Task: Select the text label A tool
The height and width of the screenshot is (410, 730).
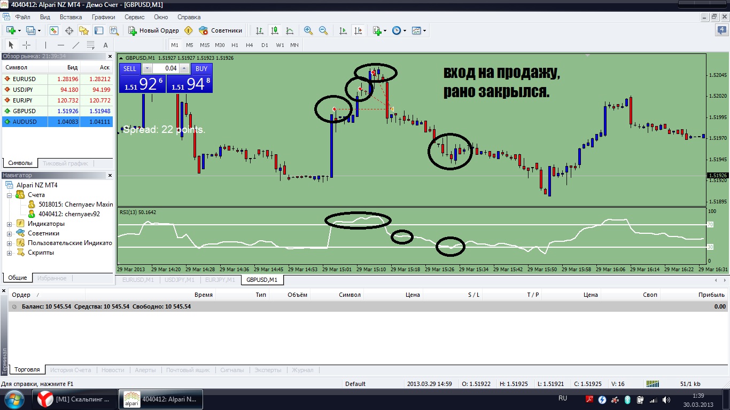Action: pyautogui.click(x=105, y=45)
